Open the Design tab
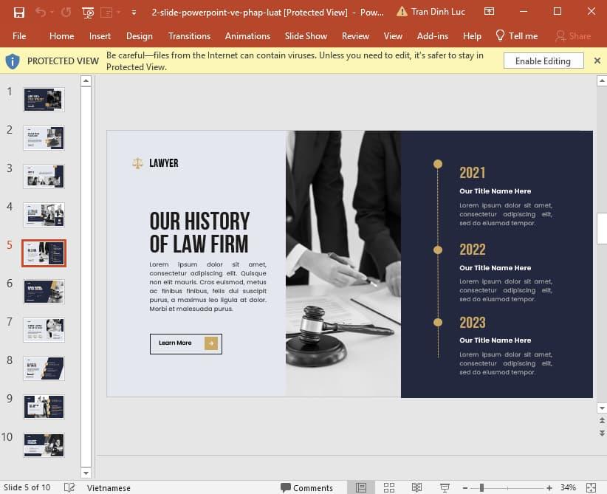 click(139, 35)
